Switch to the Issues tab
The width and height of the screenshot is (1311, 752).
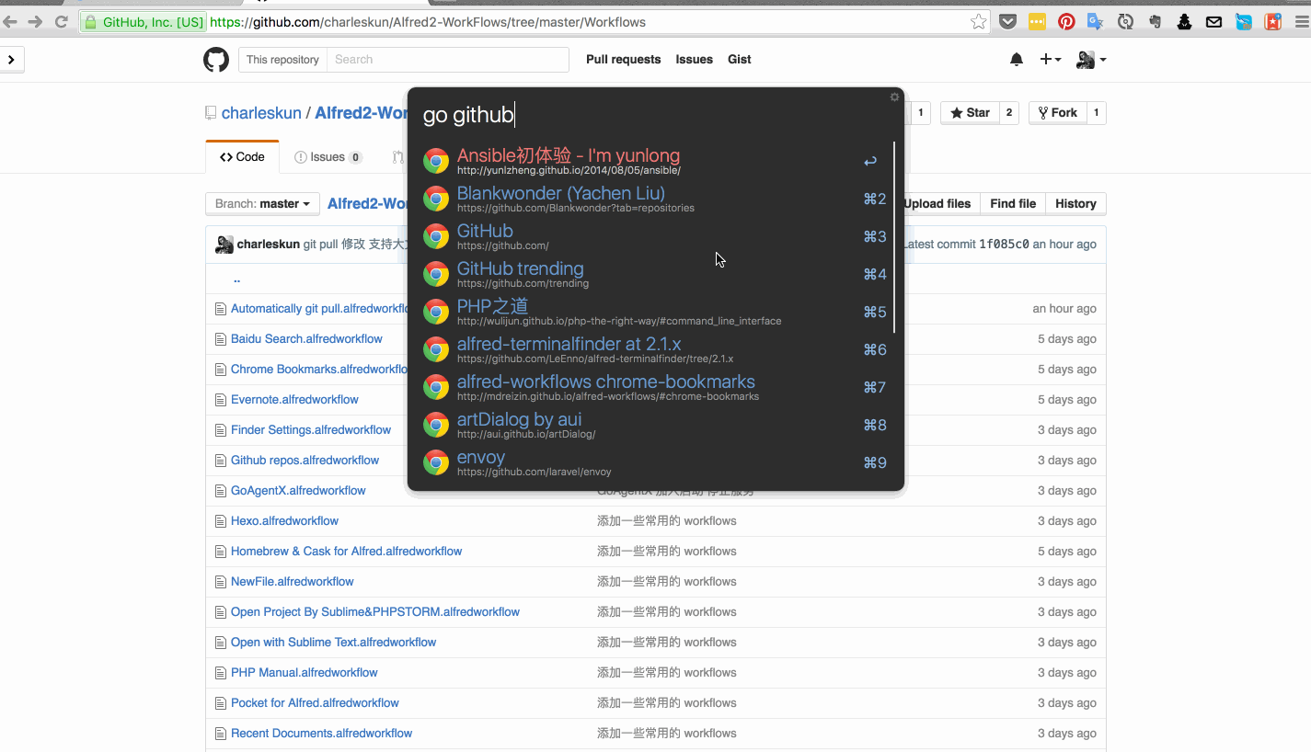pyautogui.click(x=328, y=157)
